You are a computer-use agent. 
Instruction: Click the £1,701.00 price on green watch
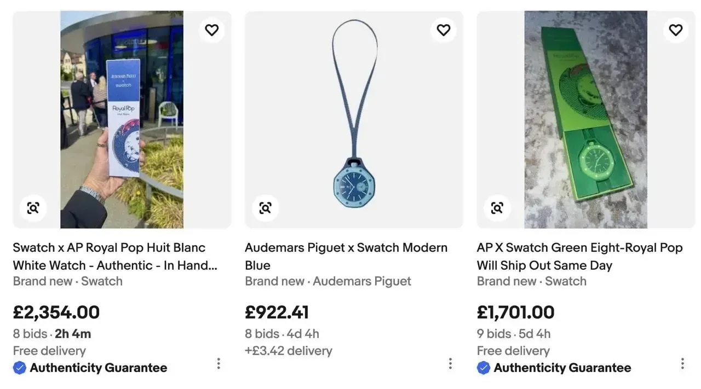point(516,312)
